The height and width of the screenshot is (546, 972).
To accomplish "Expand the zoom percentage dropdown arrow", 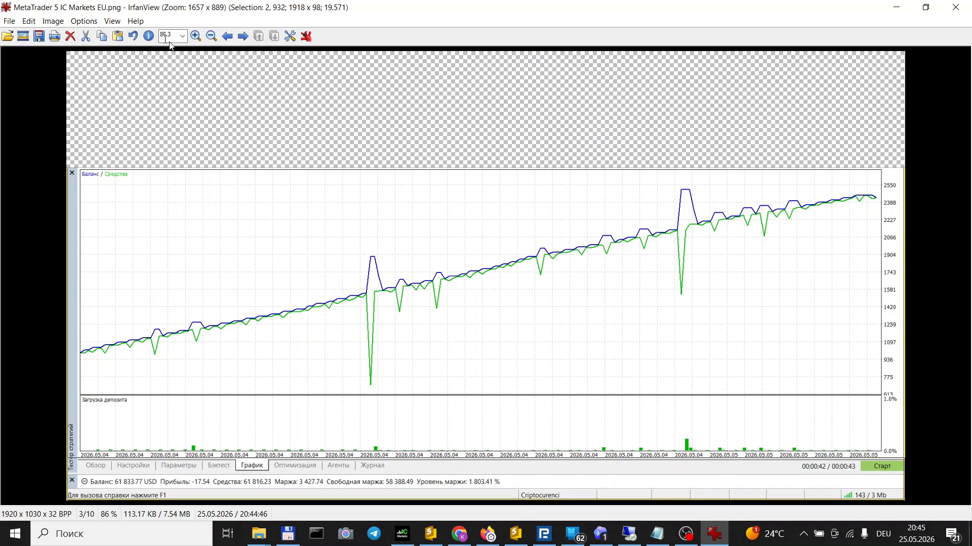I will (182, 36).
